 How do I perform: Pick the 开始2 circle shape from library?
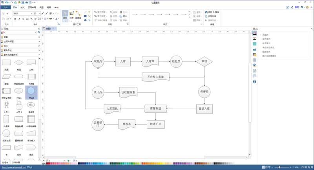click(31, 93)
